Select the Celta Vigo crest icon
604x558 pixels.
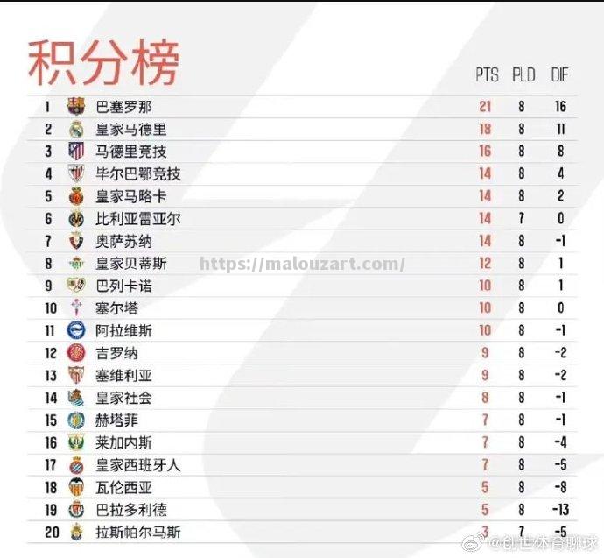click(76, 308)
